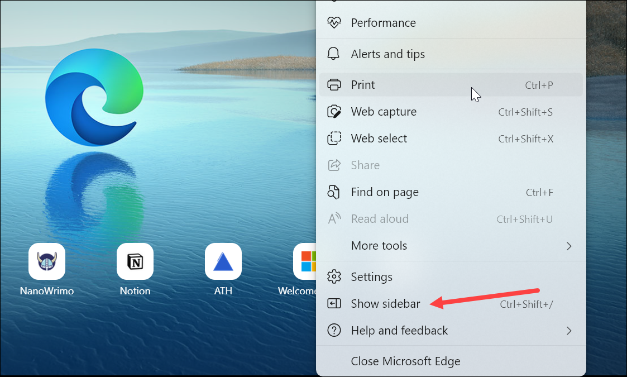Open the ATH desktop shortcut
Image resolution: width=627 pixels, height=377 pixels.
point(223,261)
